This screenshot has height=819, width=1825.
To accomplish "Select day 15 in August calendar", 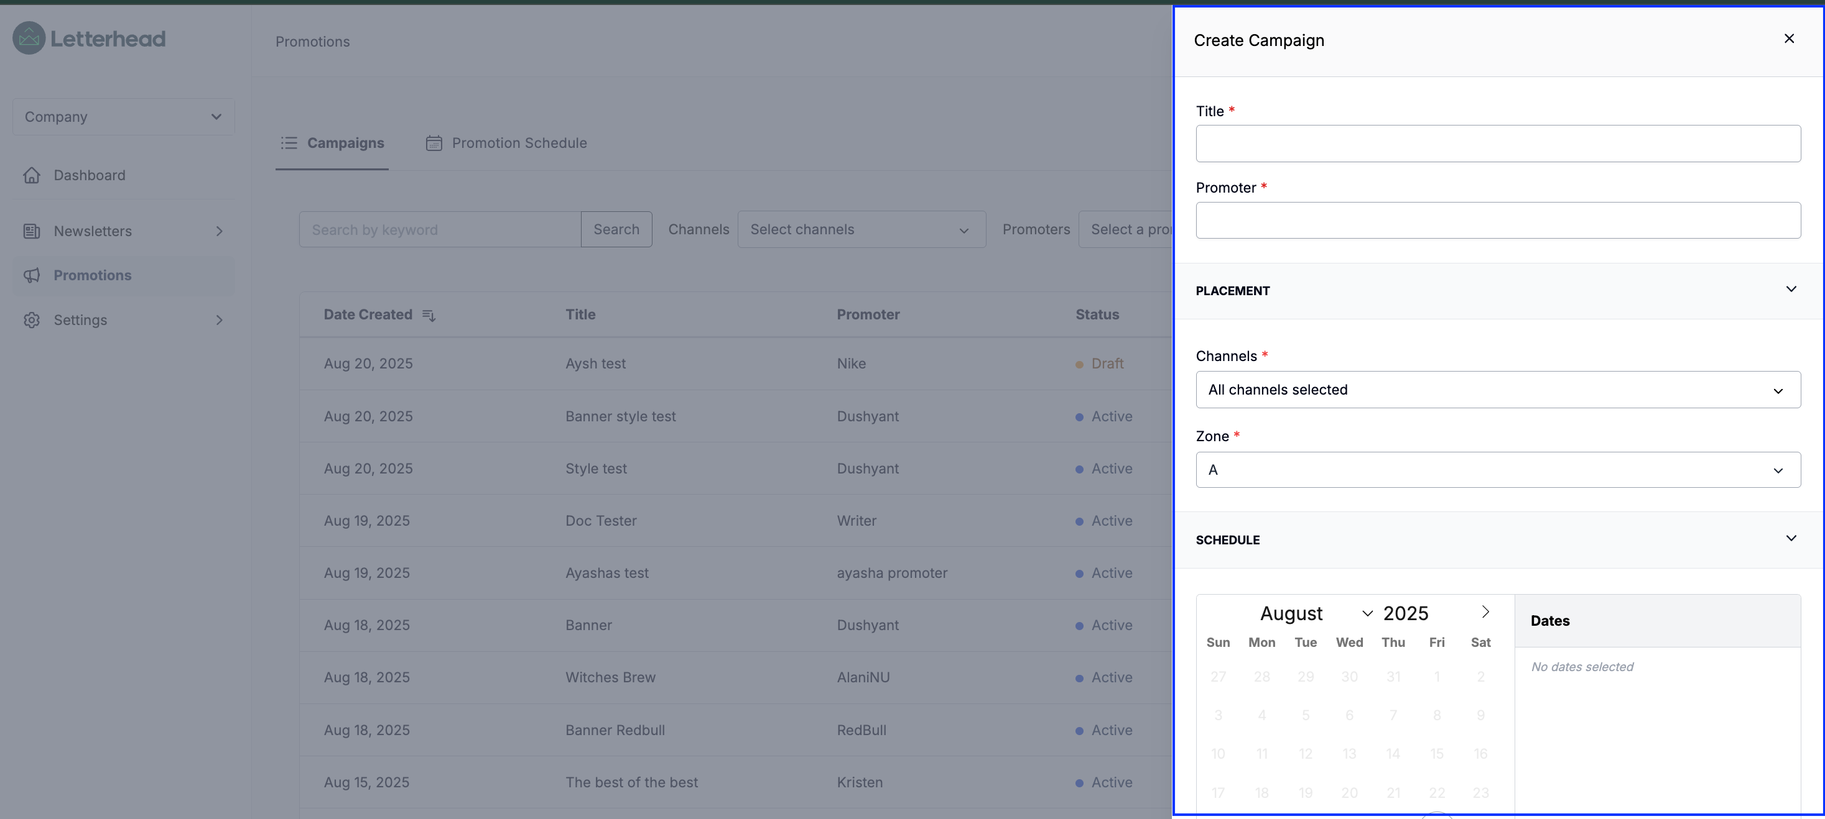I will [1437, 754].
